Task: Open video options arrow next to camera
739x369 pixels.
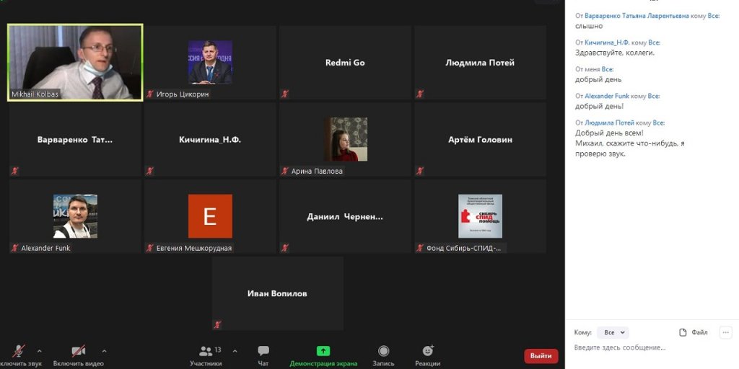Action: [104, 351]
